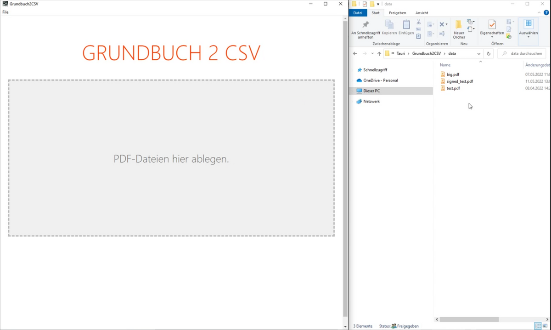This screenshot has height=330, width=551.
Task: Select Netzwerk in navigation pane
Action: [x=371, y=102]
